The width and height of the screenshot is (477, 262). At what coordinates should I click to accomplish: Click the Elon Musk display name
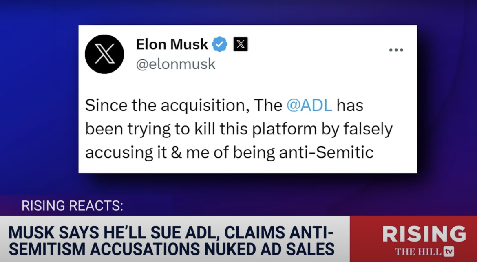[x=172, y=44]
